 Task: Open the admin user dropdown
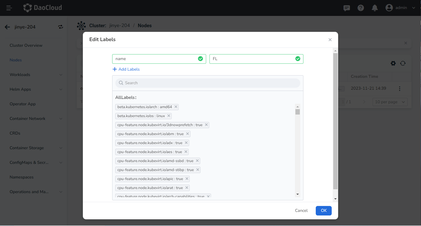(400, 8)
